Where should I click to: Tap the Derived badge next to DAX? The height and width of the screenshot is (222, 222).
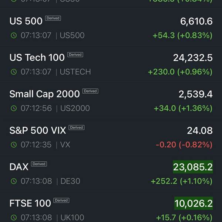coord(39,164)
